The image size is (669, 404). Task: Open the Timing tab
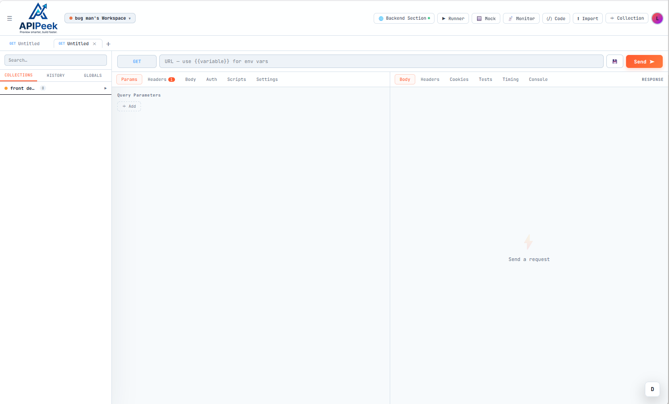click(511, 80)
